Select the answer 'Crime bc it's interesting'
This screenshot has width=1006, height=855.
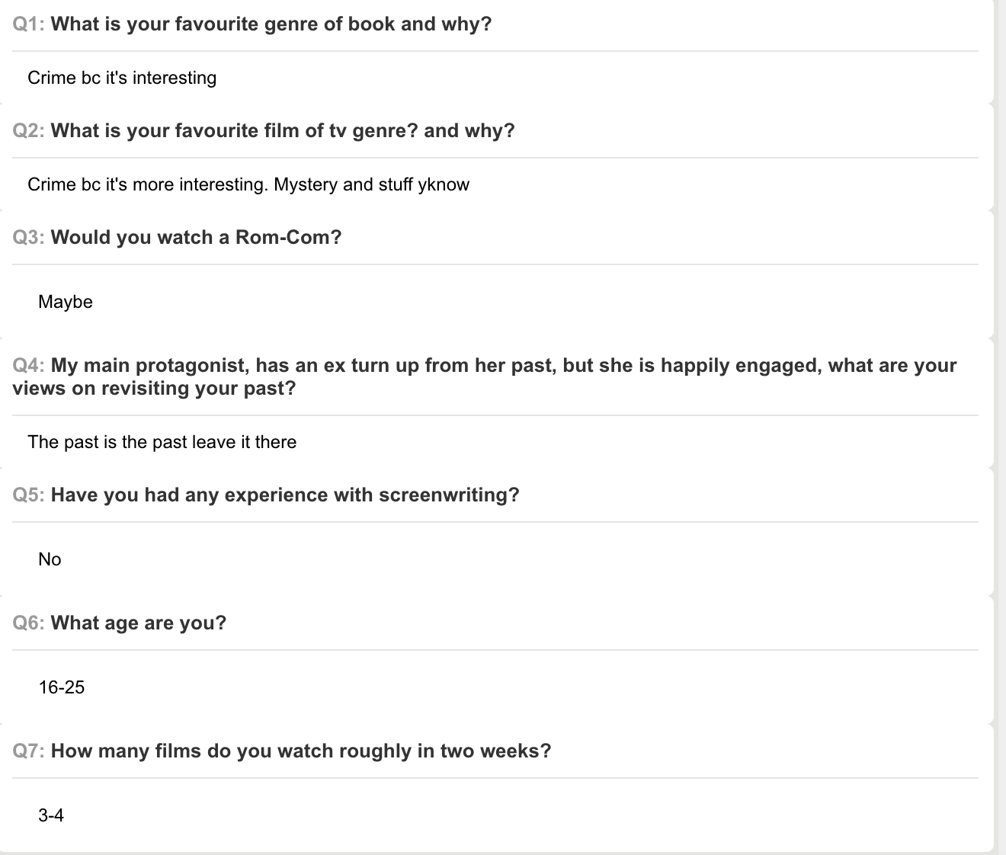coord(122,78)
